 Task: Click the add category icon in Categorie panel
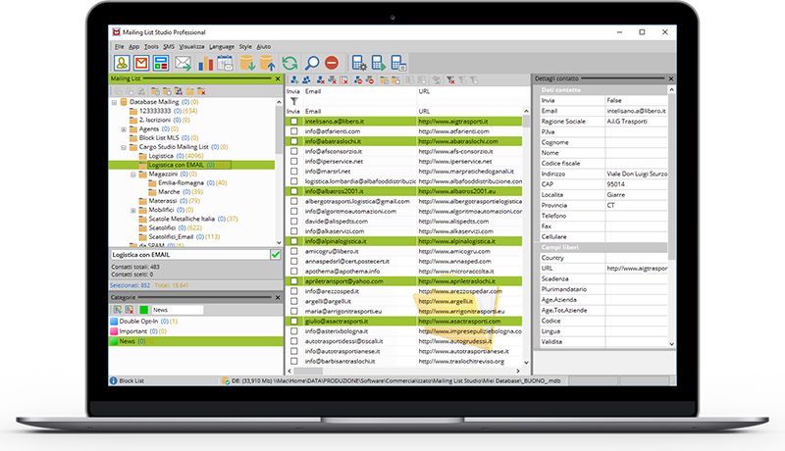(x=116, y=310)
